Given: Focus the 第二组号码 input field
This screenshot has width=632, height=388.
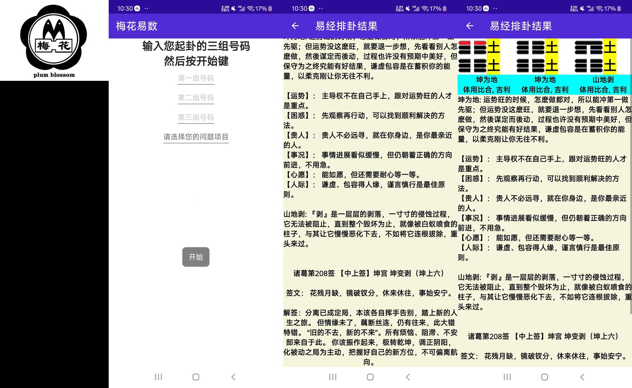Looking at the screenshot, I should [x=196, y=98].
